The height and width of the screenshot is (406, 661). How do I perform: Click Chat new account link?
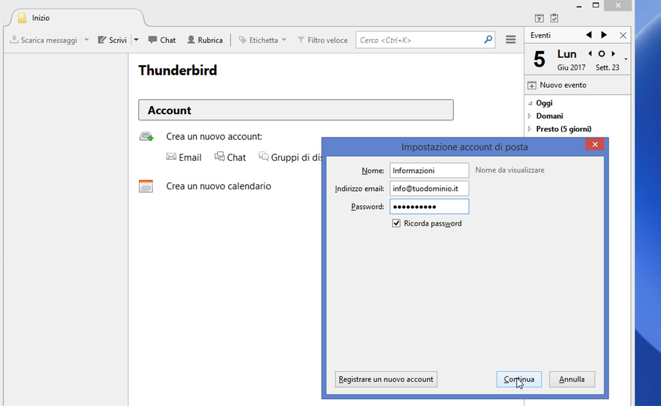click(x=230, y=158)
